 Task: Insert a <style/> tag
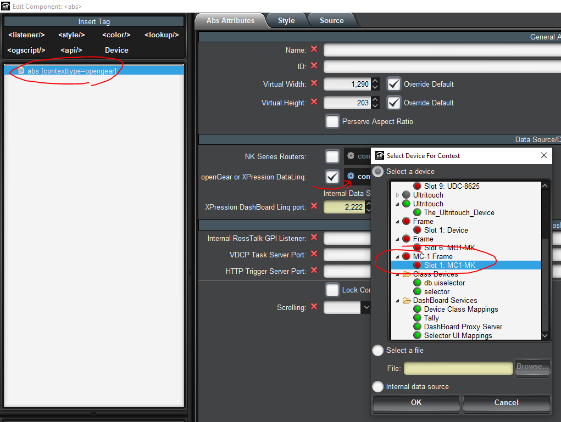(71, 35)
